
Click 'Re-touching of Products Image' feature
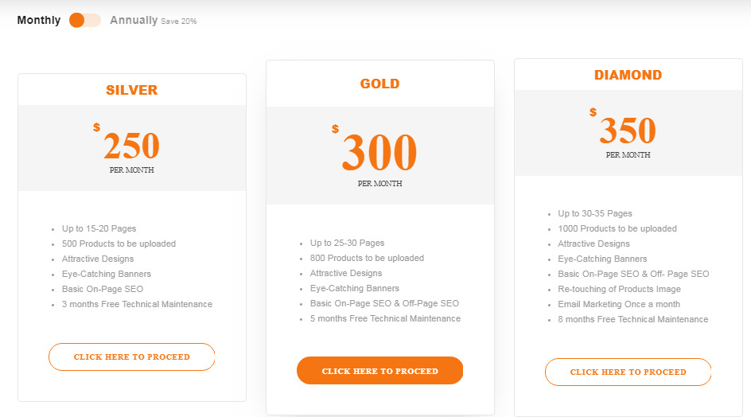619,289
